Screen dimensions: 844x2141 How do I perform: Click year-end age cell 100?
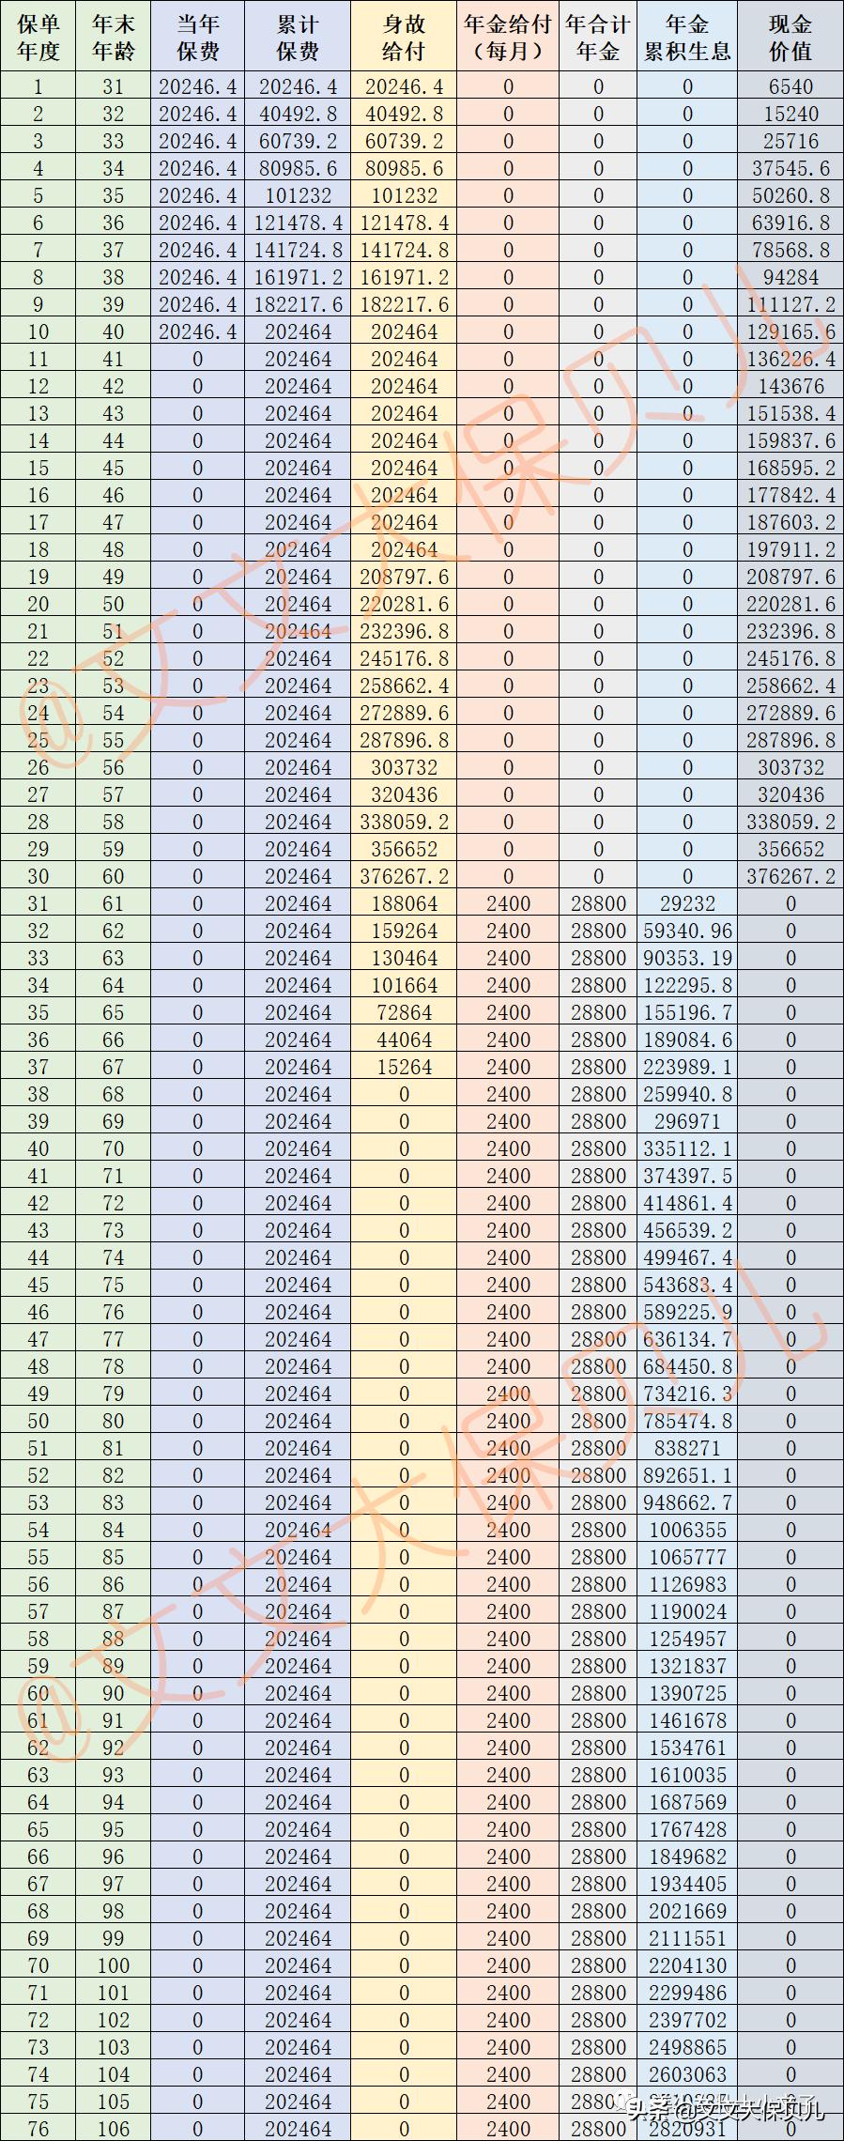pyautogui.click(x=114, y=1965)
